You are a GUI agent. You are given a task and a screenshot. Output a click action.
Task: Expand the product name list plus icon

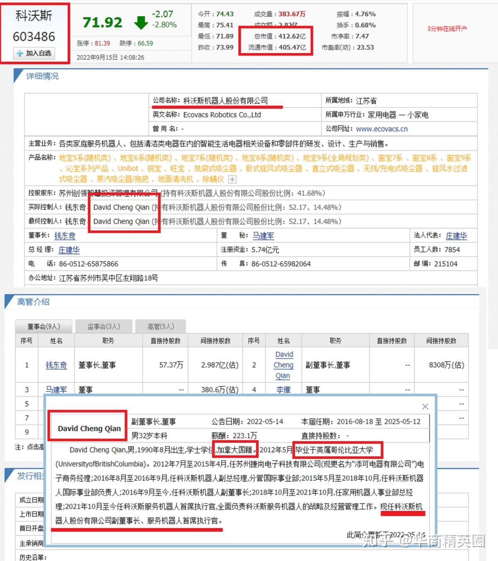click(232, 179)
